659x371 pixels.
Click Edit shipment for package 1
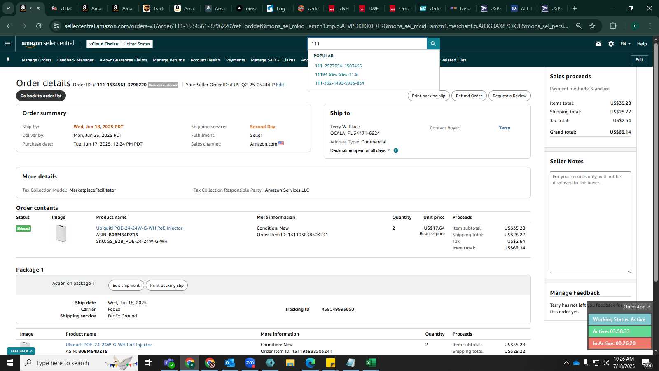tap(126, 285)
